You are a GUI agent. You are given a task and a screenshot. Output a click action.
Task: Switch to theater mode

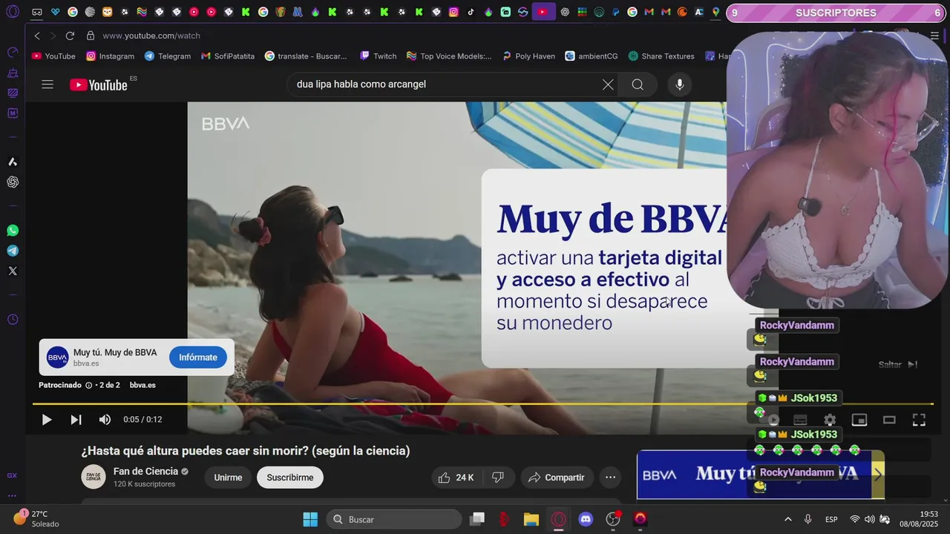point(889,421)
